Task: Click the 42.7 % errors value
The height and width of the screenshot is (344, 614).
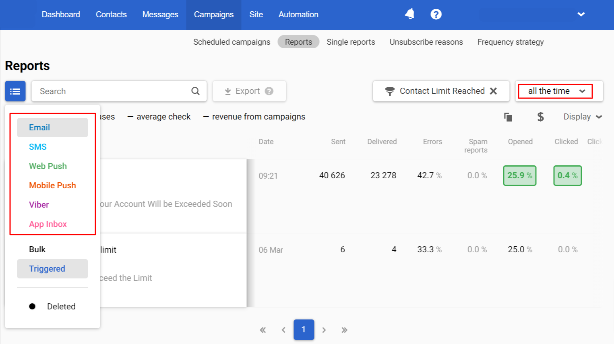Action: tap(430, 175)
